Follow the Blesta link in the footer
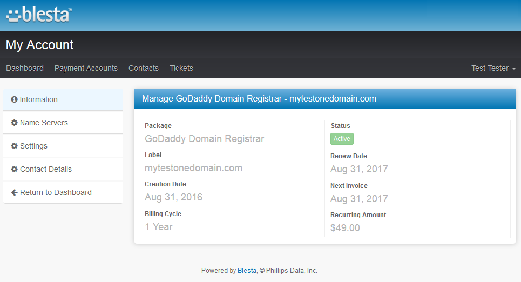Screen dimensions: 521x282 (247, 271)
